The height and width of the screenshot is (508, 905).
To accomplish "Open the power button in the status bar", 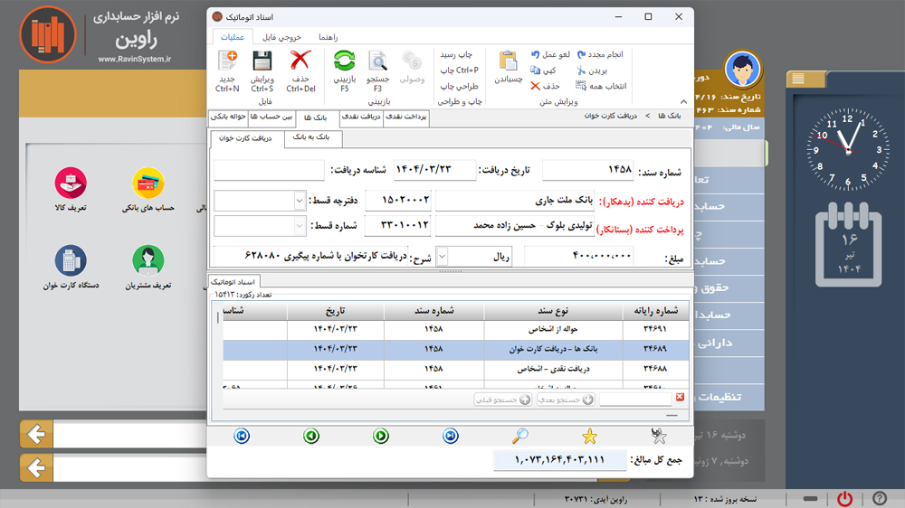I will [x=844, y=498].
